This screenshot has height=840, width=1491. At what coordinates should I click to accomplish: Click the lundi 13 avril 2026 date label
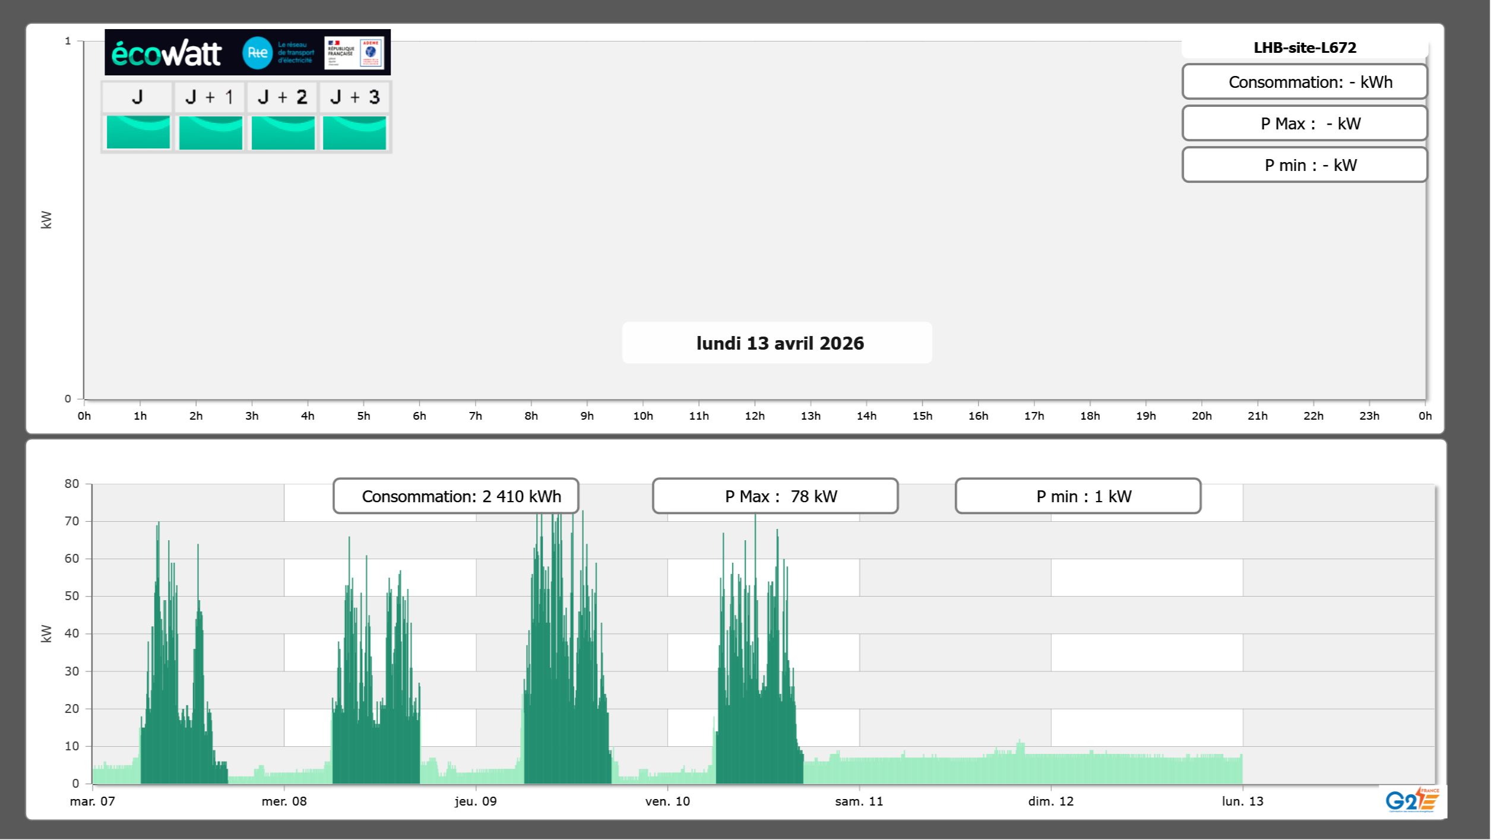[x=779, y=343]
